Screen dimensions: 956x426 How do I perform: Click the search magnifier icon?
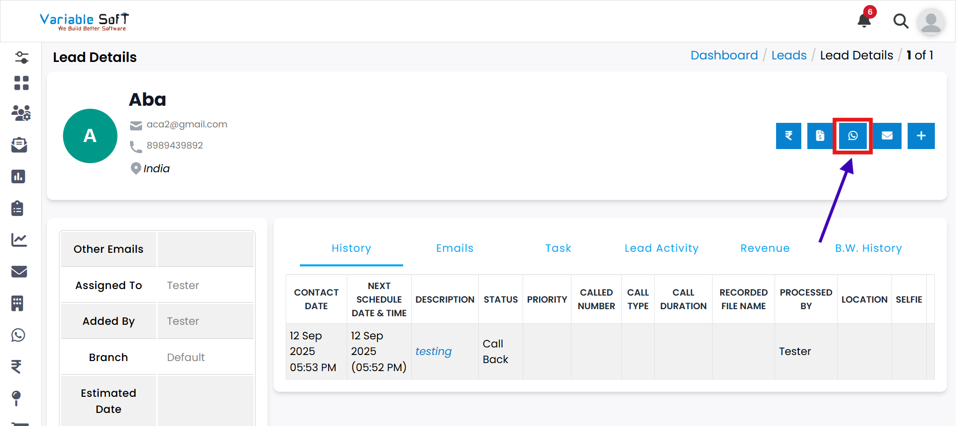pos(901,21)
